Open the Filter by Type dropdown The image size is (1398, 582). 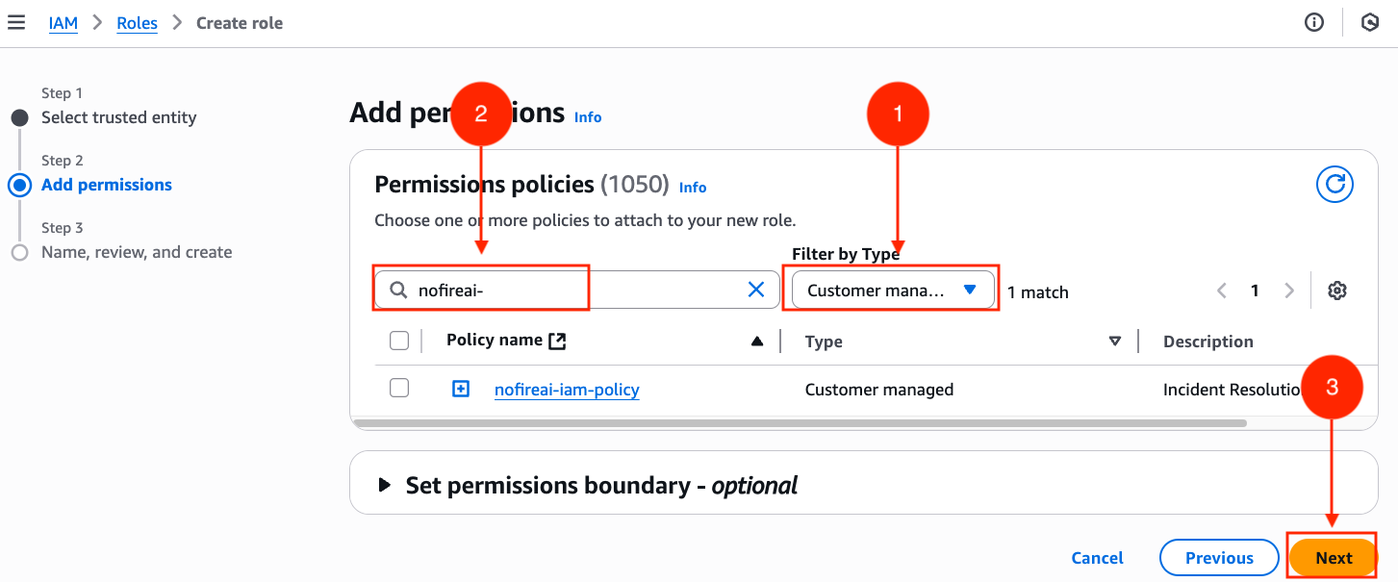pyautogui.click(x=890, y=289)
